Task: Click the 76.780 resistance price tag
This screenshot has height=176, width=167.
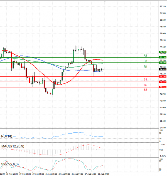Action: click(x=163, y=52)
